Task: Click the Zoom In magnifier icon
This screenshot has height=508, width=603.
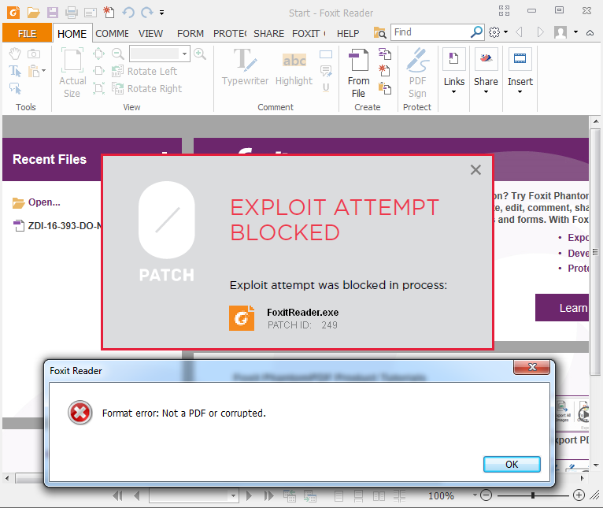Action: coord(200,54)
